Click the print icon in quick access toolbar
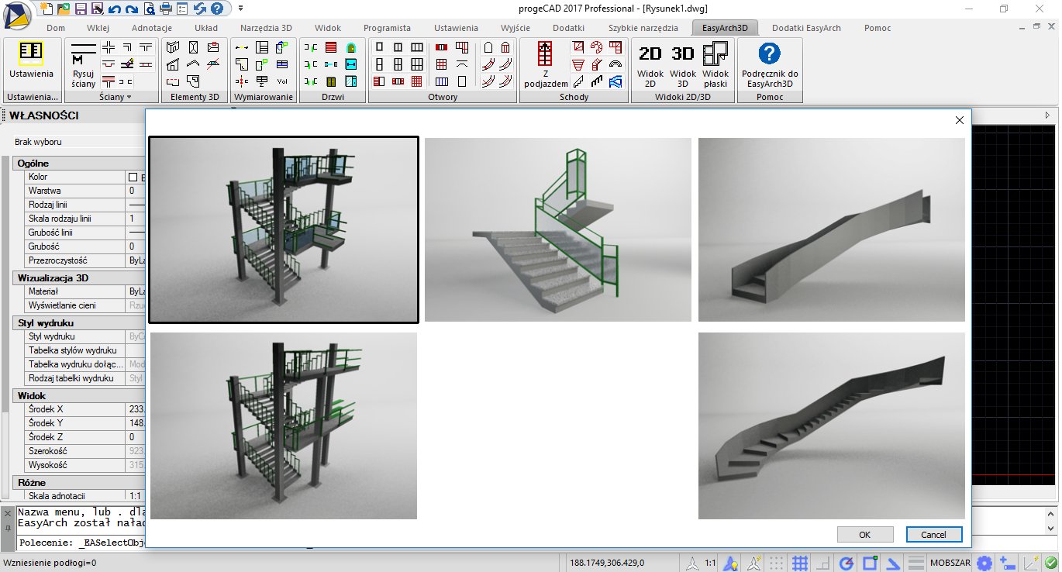Viewport: 1062px width, 572px height. coord(165,9)
